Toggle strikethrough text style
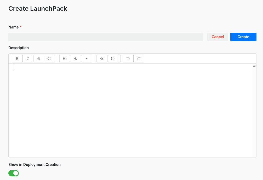Image resolution: width=263 pixels, height=180 pixels. click(38, 58)
